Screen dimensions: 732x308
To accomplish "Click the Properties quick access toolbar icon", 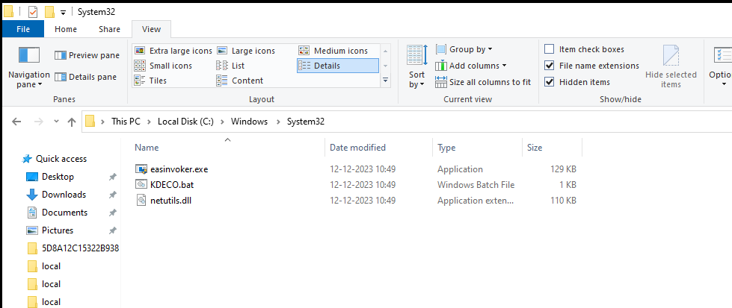I will point(33,12).
